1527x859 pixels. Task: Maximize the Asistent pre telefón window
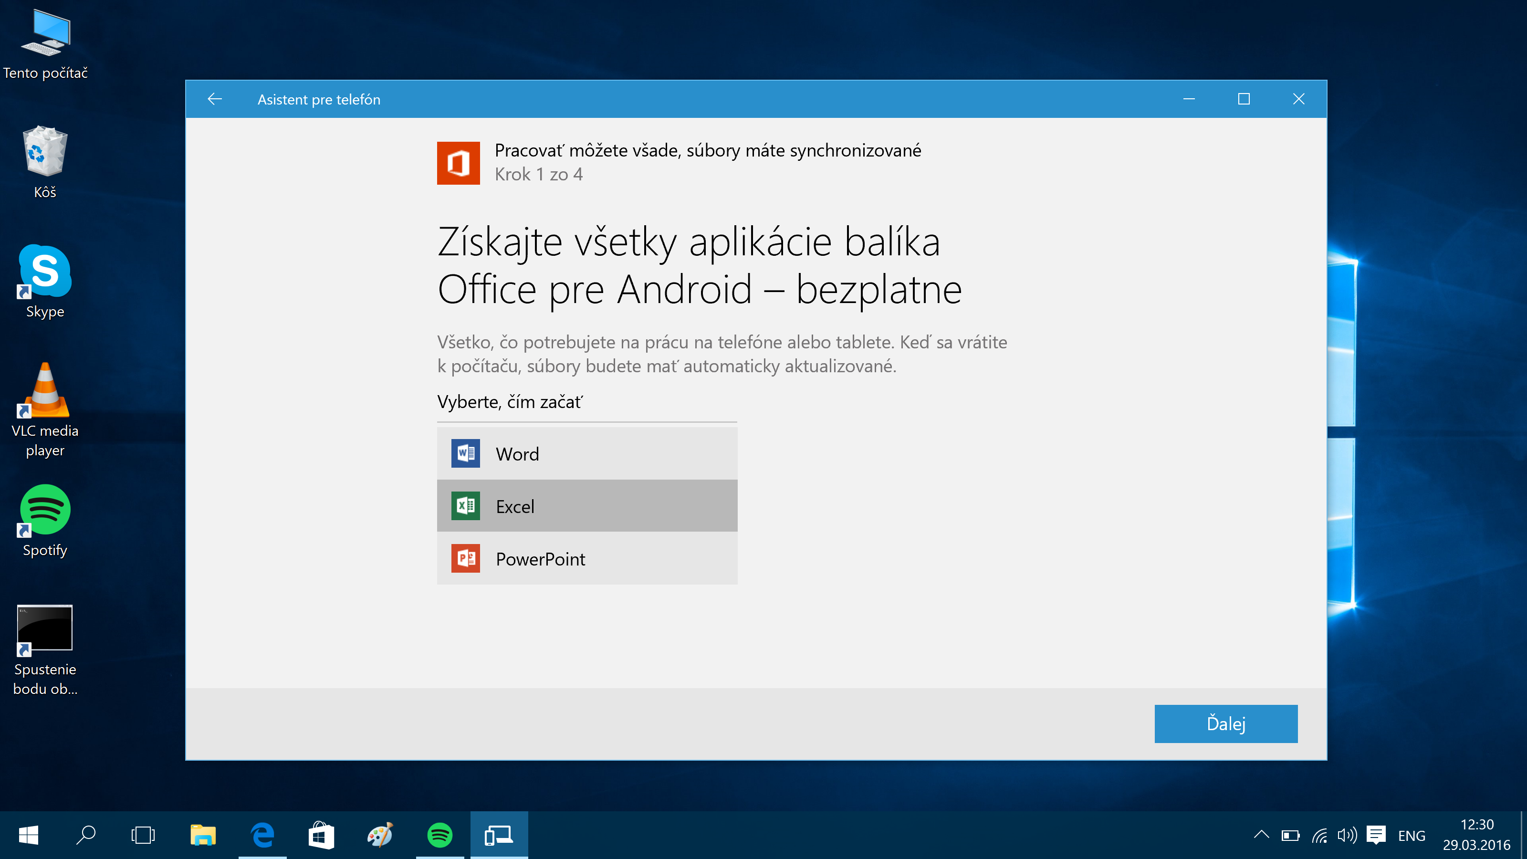1244,99
